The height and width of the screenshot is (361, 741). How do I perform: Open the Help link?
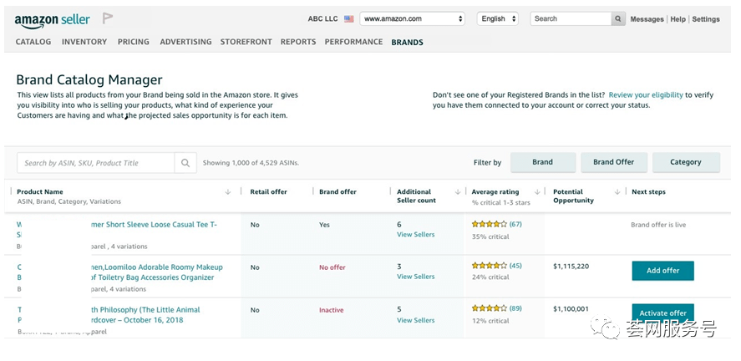click(x=678, y=19)
